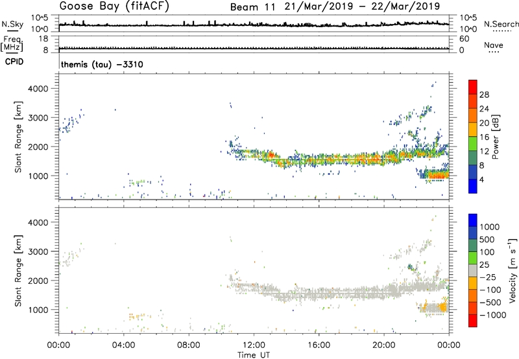The width and height of the screenshot is (519, 359).
Task: Click the '4000' tick on the velocity panel axis
Action: click(38, 222)
